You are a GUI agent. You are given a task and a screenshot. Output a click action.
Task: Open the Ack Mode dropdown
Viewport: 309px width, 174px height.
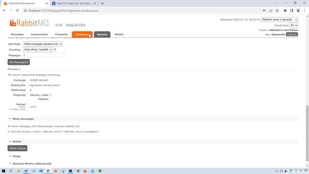(x=42, y=44)
